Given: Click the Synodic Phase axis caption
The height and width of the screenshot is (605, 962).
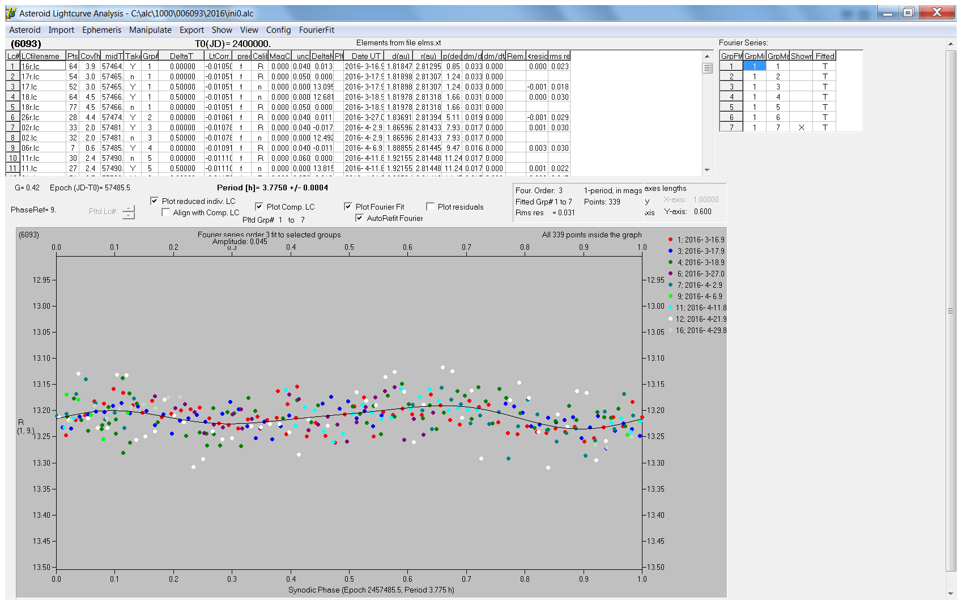Looking at the screenshot, I should [x=371, y=590].
